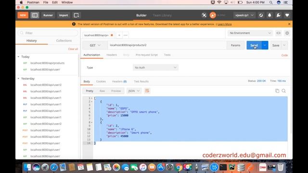Select the Authorization request tab
The width and height of the screenshot is (308, 173).
point(92,55)
